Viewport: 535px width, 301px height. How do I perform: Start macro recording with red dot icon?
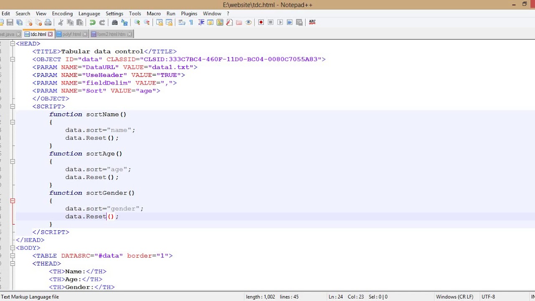[x=261, y=22]
